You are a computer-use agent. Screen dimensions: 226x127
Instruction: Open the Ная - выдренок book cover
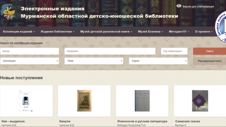coord(26,101)
